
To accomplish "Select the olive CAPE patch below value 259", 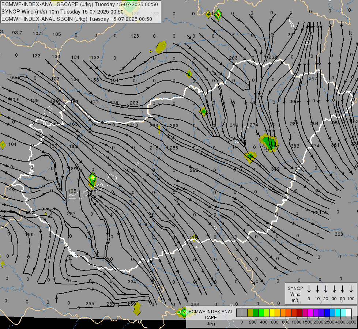I will [x=137, y=309].
